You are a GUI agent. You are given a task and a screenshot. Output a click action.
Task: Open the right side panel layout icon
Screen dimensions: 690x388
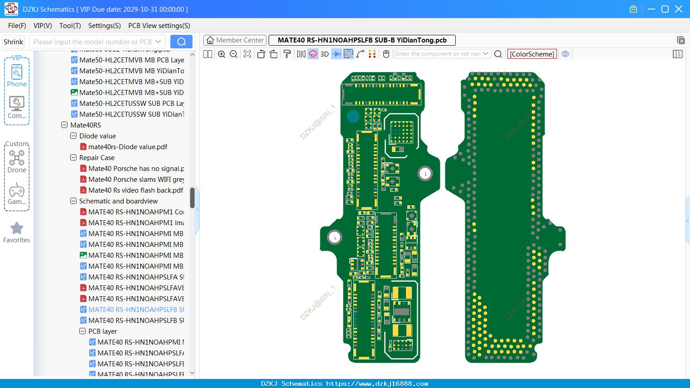pos(678,54)
